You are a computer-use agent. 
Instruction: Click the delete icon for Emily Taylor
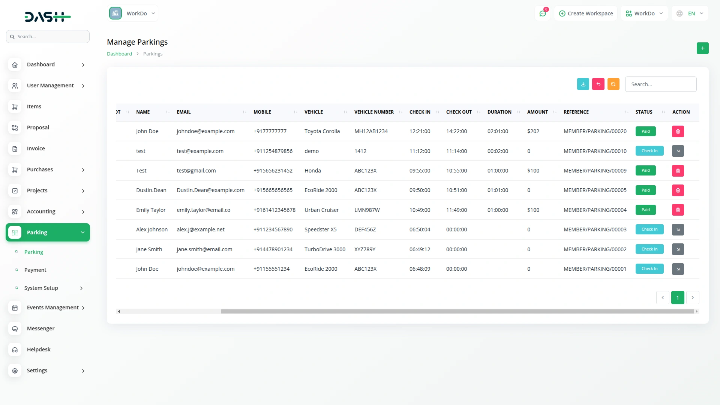(678, 210)
